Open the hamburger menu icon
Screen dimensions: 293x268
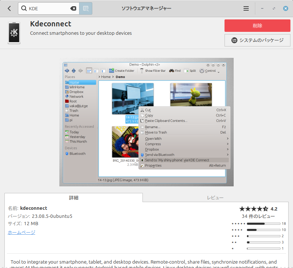pos(246,8)
